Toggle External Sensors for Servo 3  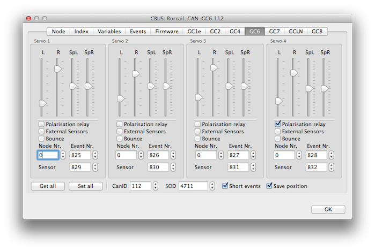coord(198,132)
